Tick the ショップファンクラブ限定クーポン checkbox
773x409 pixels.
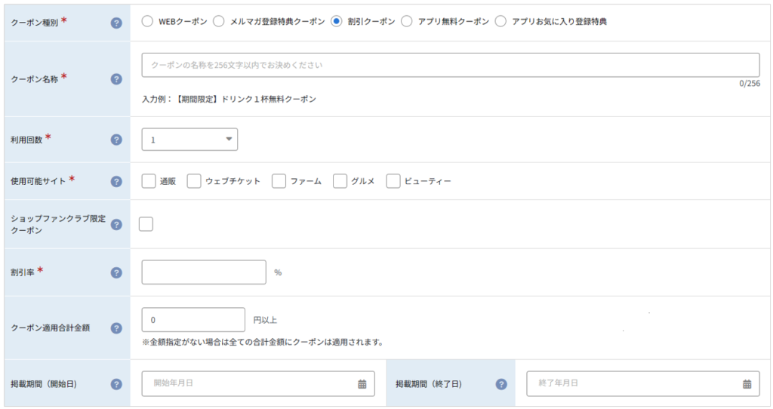pyautogui.click(x=146, y=223)
